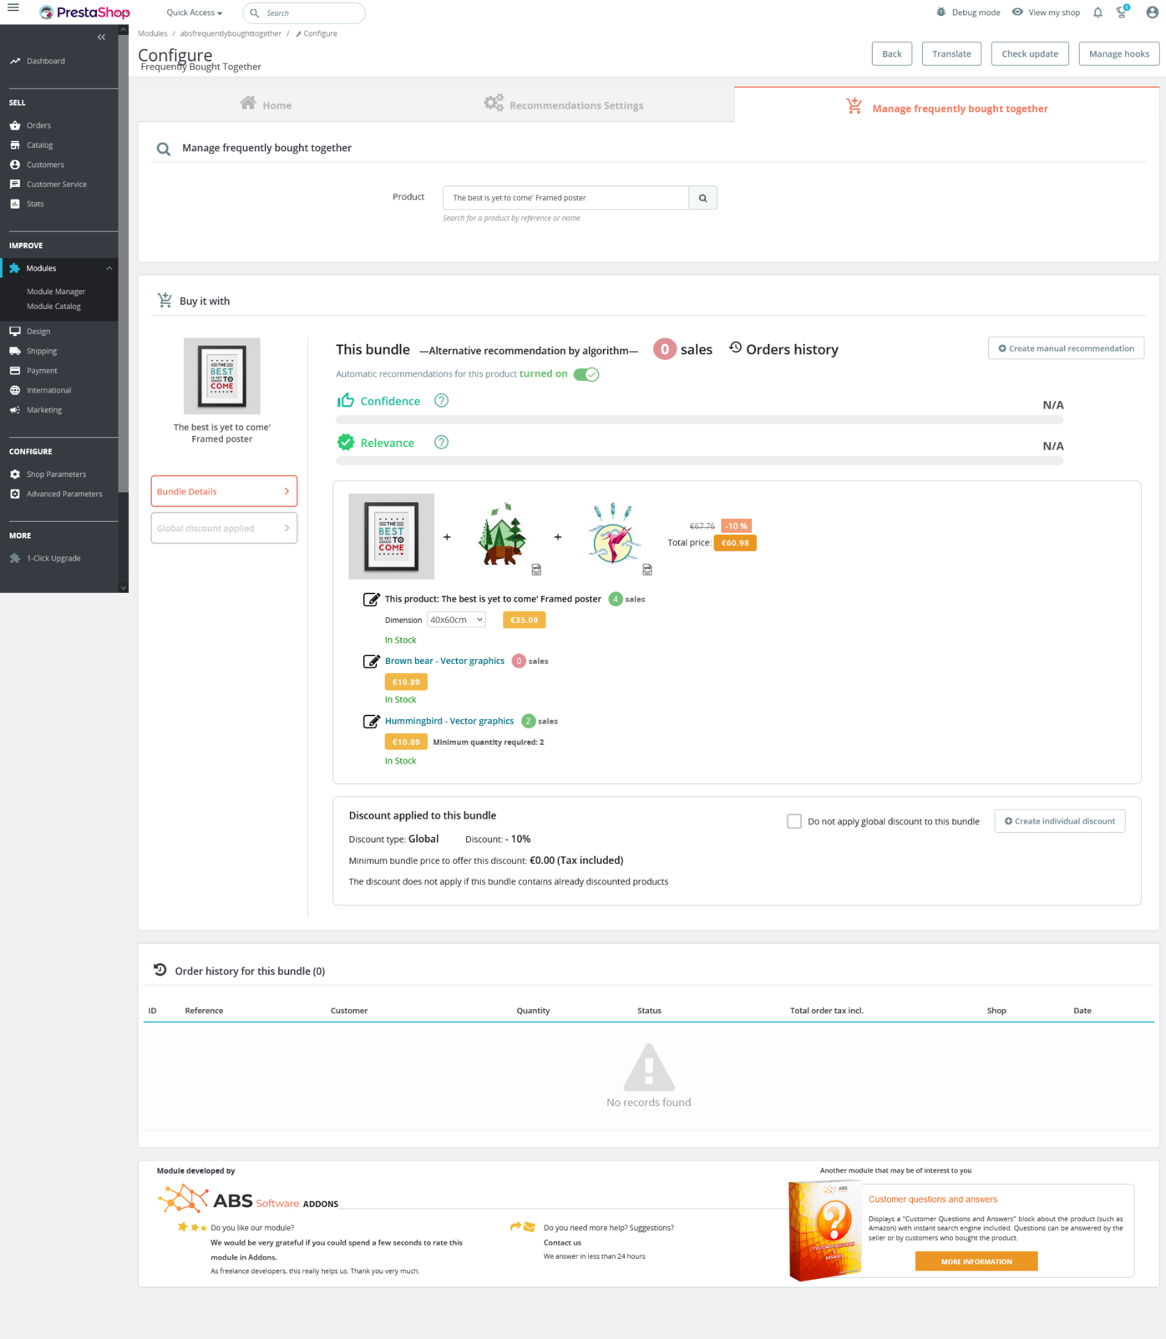Click the Confidence progress bar
This screenshot has width=1166, height=1339.
pyautogui.click(x=700, y=420)
